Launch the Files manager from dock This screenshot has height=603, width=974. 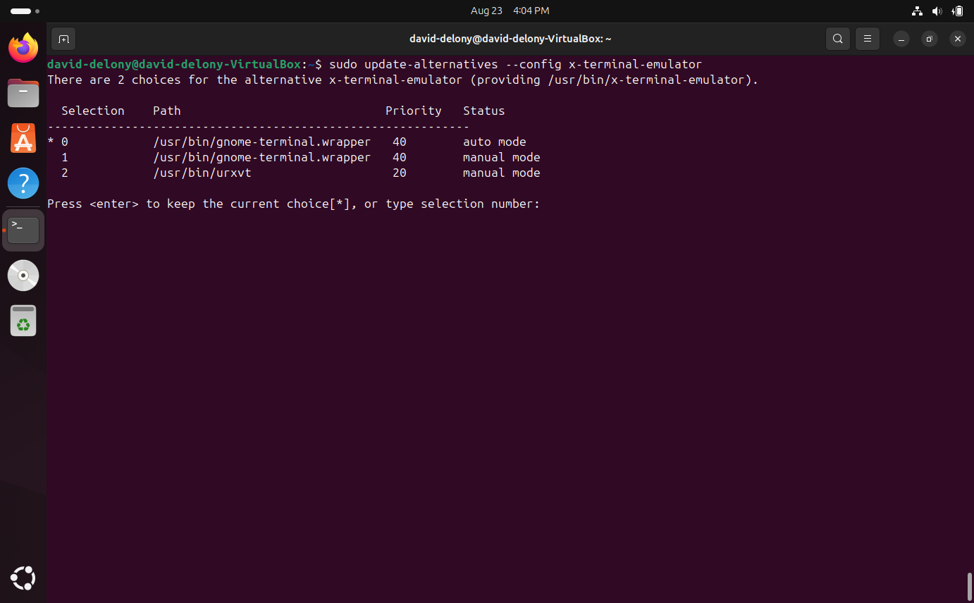(23, 93)
